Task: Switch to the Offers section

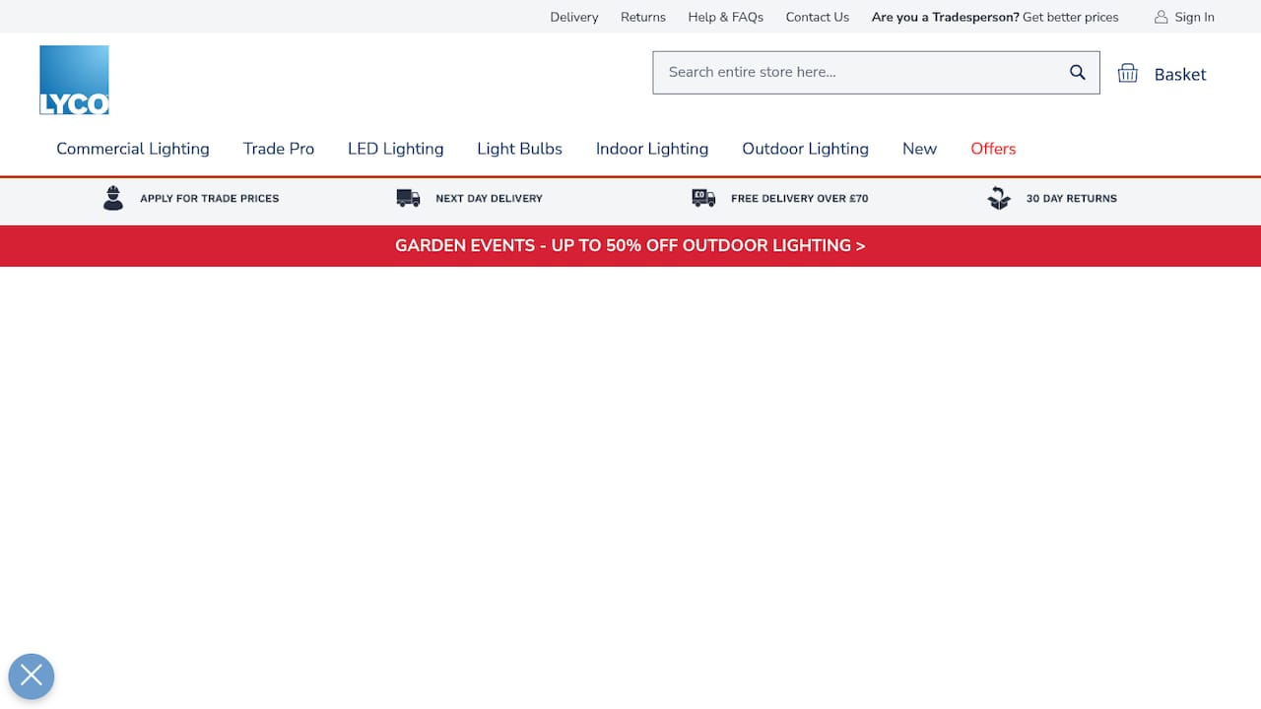Action: click(993, 149)
